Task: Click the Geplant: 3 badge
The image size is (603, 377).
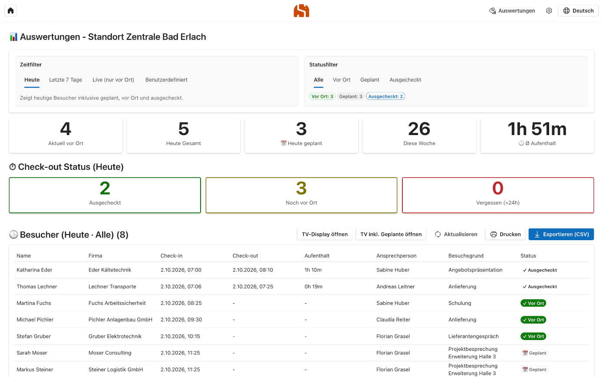Action: [x=351, y=96]
